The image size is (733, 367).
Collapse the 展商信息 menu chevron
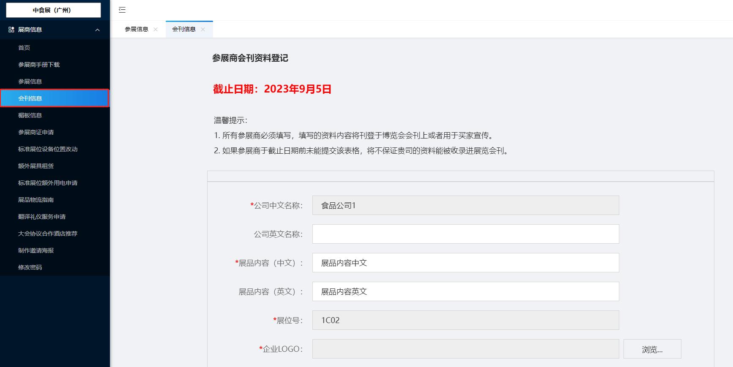click(x=98, y=30)
